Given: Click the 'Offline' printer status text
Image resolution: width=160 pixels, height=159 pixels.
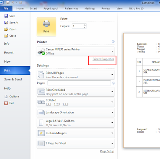Looking at the screenshot, I should coord(50,54).
